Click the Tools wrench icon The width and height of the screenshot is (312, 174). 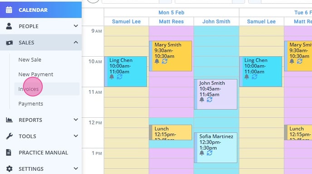[x=9, y=136]
